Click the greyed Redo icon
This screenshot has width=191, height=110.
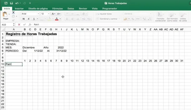(x=24, y=3)
